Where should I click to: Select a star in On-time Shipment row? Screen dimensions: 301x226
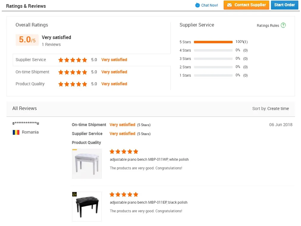(73, 72)
